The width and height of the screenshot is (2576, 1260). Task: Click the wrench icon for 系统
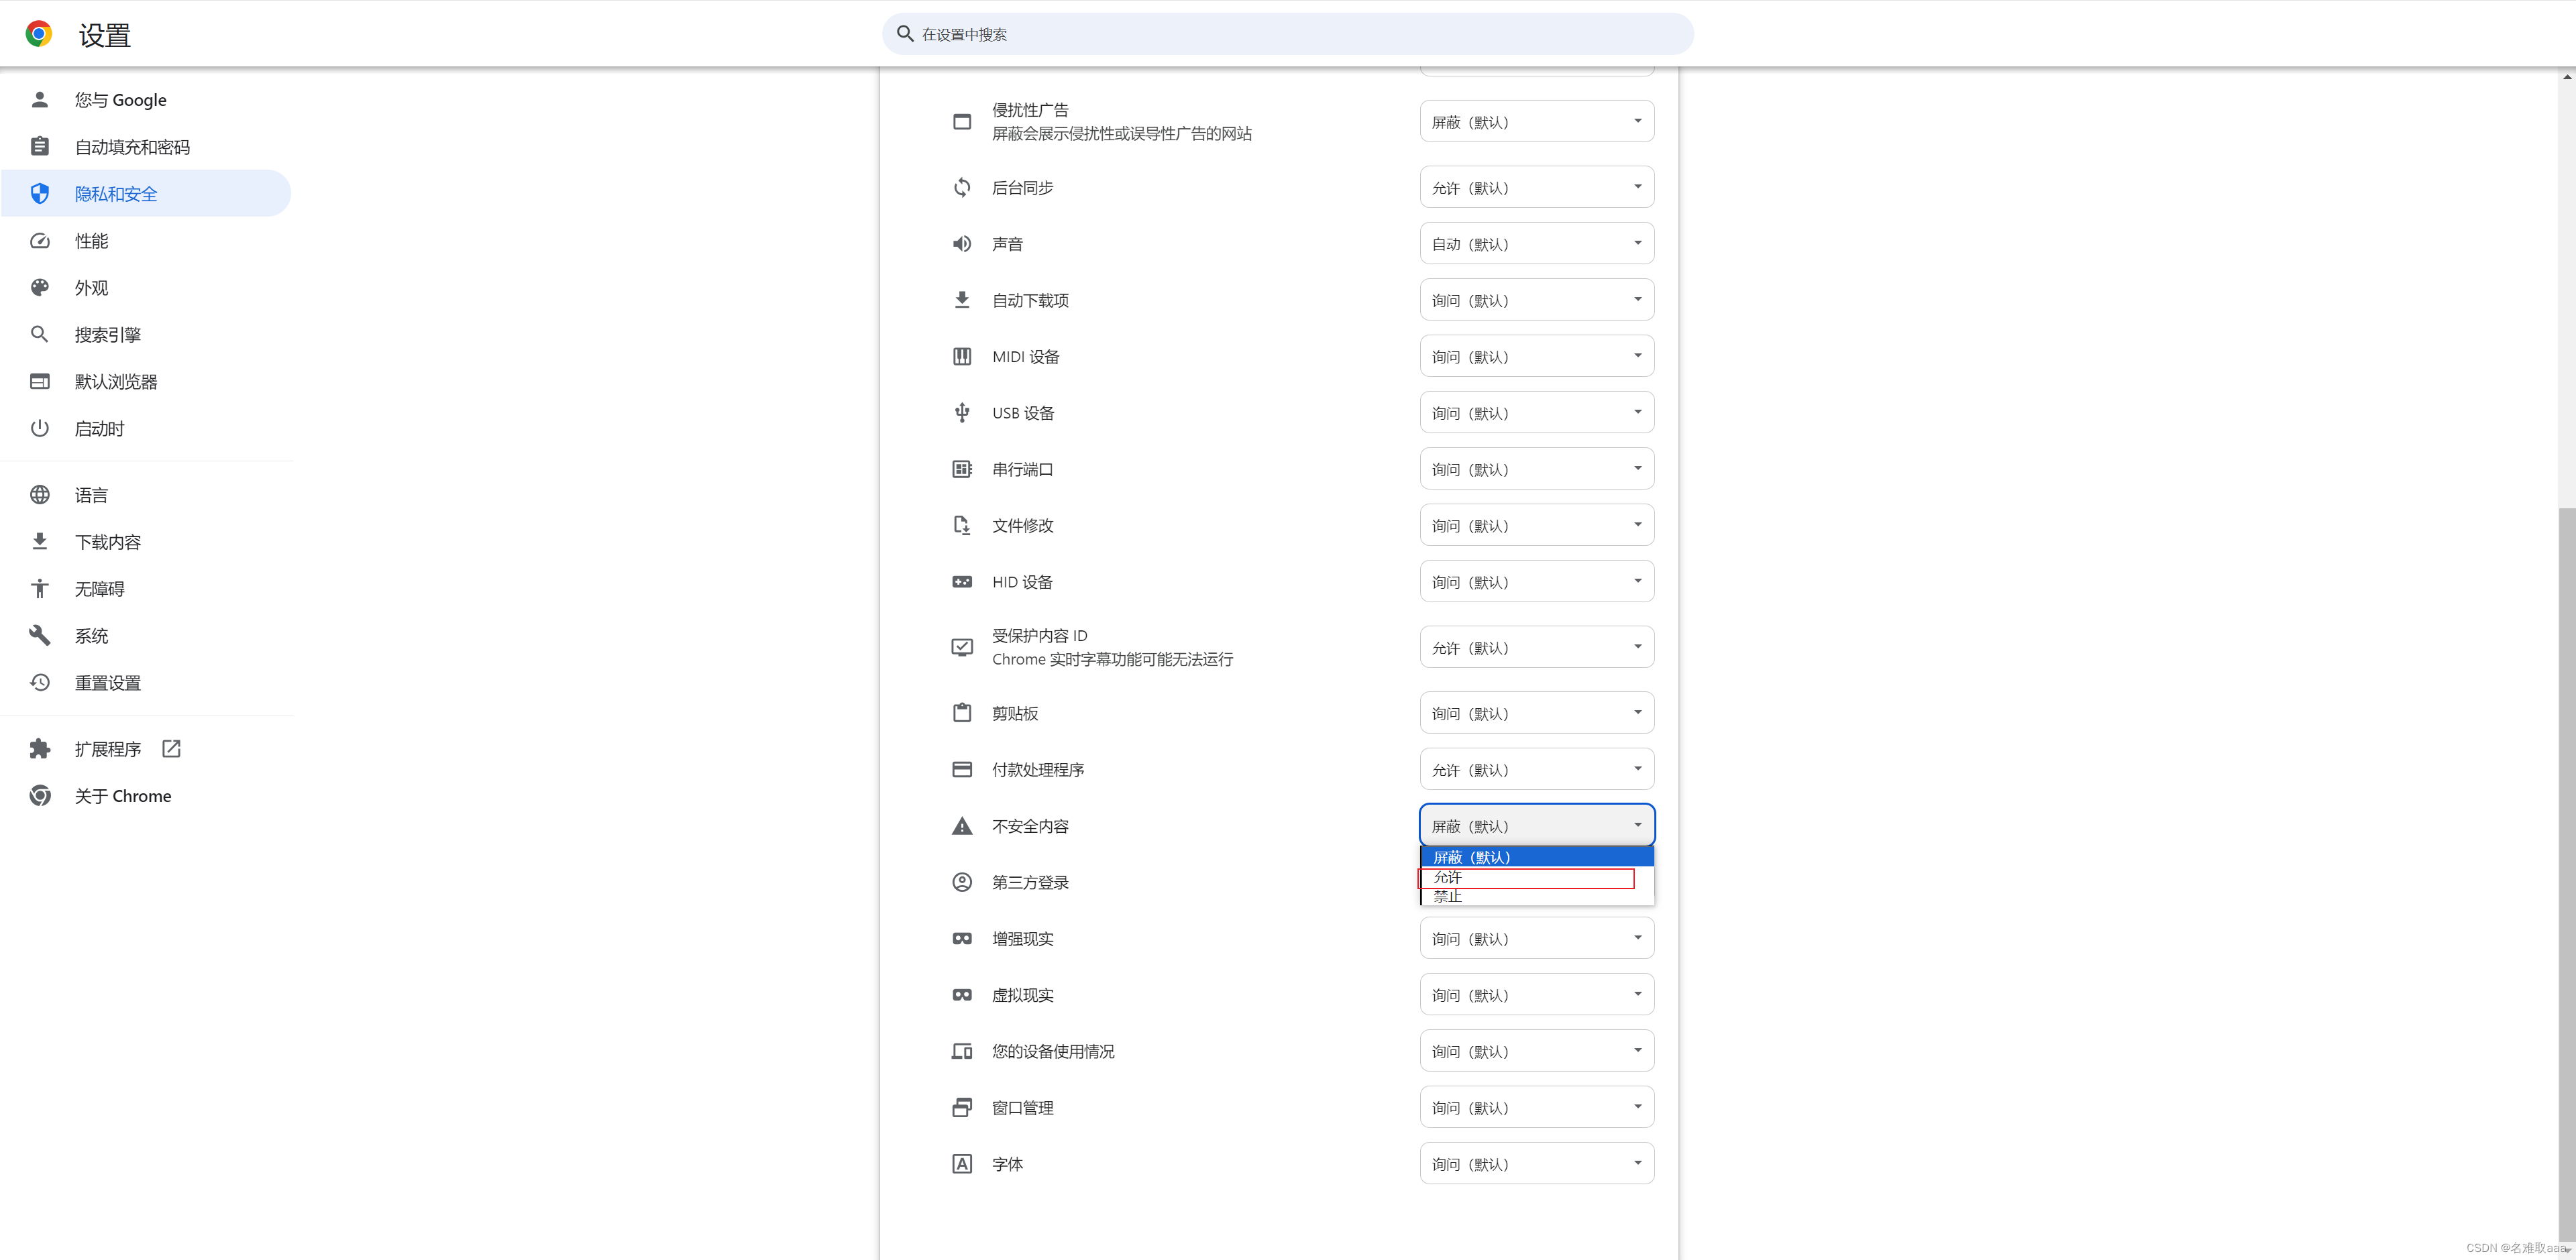[x=40, y=636]
